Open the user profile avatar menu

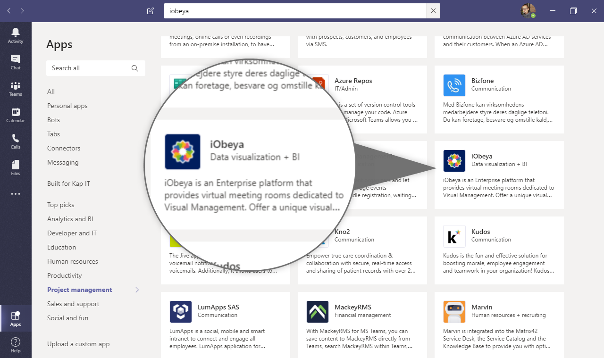(528, 11)
